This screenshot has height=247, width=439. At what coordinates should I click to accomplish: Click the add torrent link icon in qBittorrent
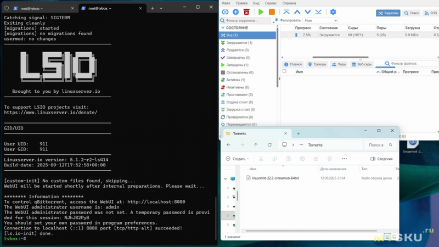(225, 12)
